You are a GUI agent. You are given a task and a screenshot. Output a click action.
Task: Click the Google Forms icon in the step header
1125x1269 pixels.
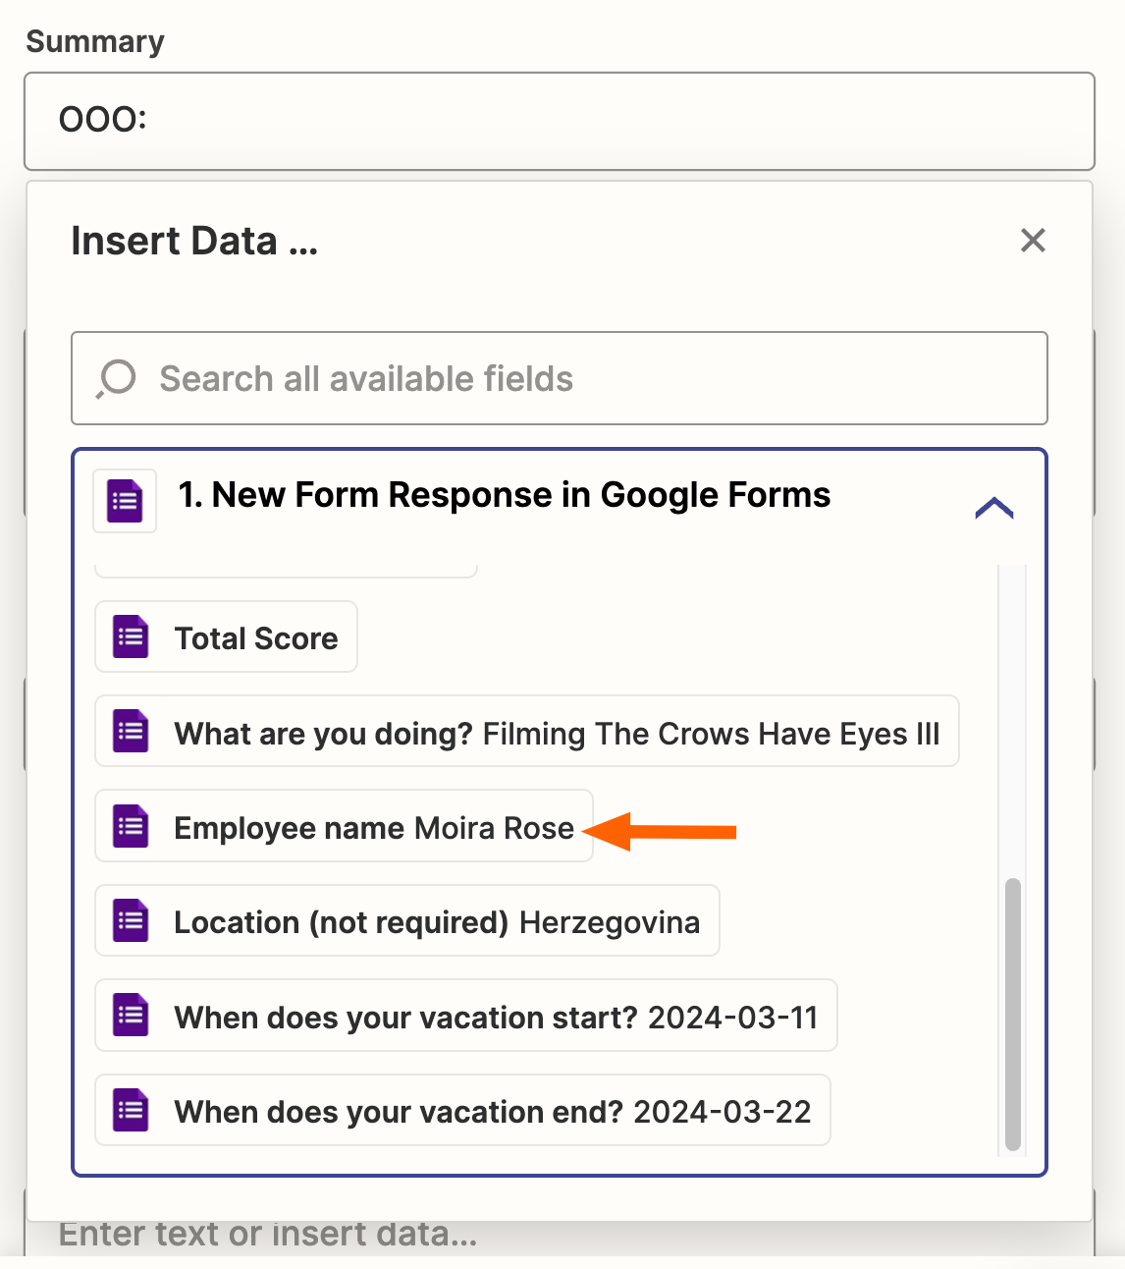[x=125, y=501]
